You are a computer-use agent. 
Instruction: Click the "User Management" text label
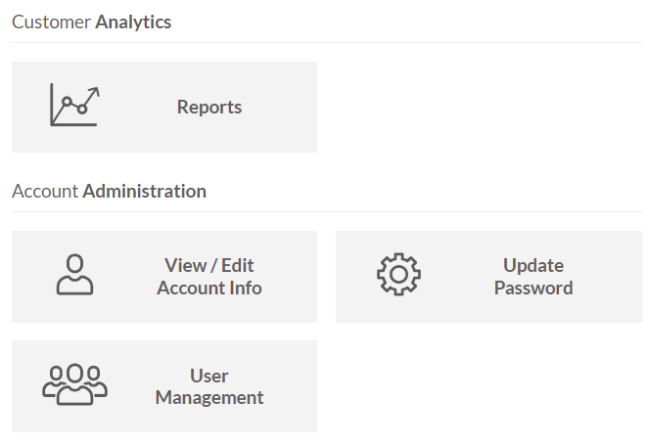coord(209,386)
